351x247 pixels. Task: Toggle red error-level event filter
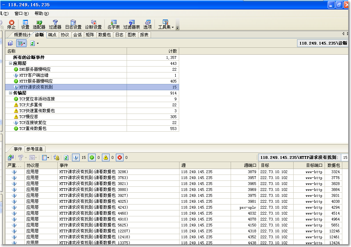(120, 157)
